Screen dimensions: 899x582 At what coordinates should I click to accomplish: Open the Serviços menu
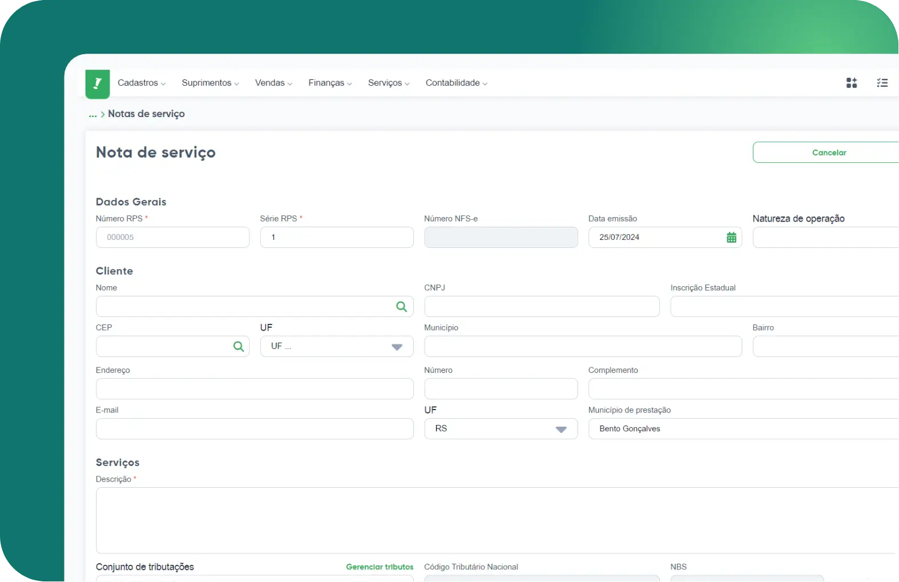point(389,83)
